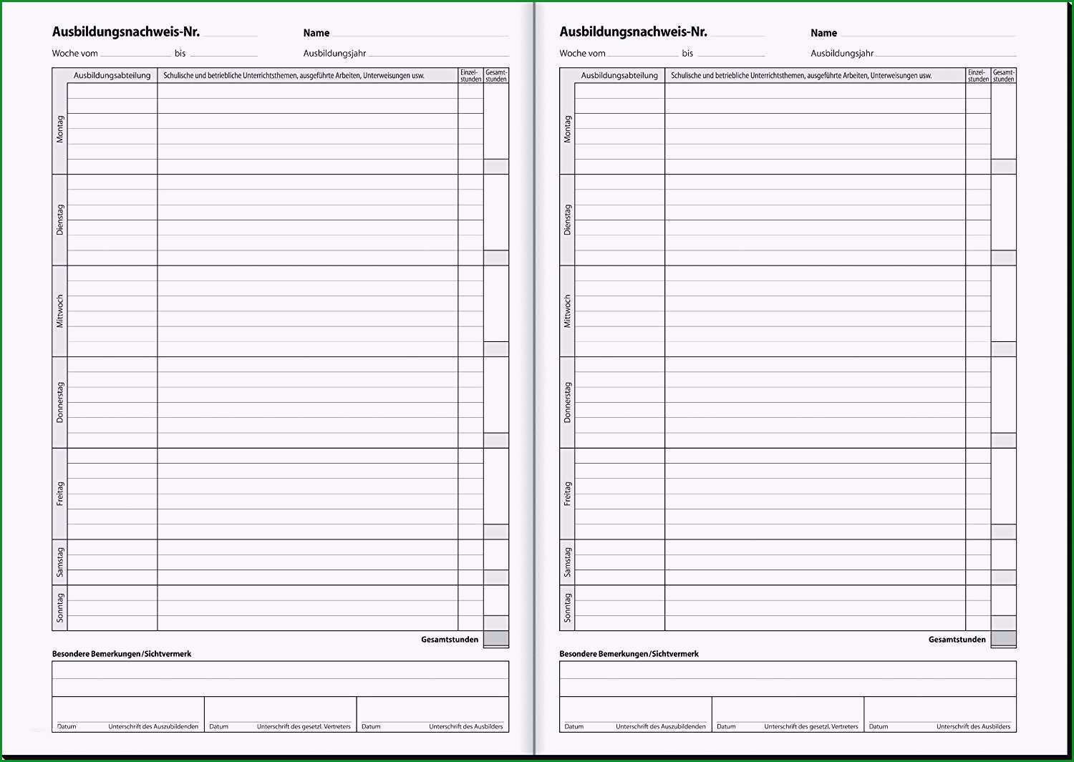Click Gesamtstunden column header on left page
Image resolution: width=1074 pixels, height=762 pixels.
[496, 75]
